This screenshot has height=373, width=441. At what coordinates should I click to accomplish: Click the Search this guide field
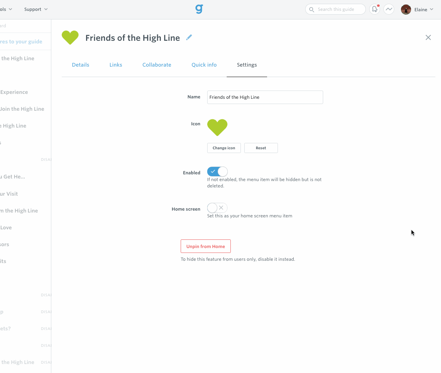[336, 9]
